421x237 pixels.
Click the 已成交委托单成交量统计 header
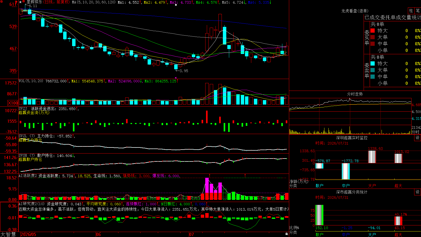tap(392, 17)
